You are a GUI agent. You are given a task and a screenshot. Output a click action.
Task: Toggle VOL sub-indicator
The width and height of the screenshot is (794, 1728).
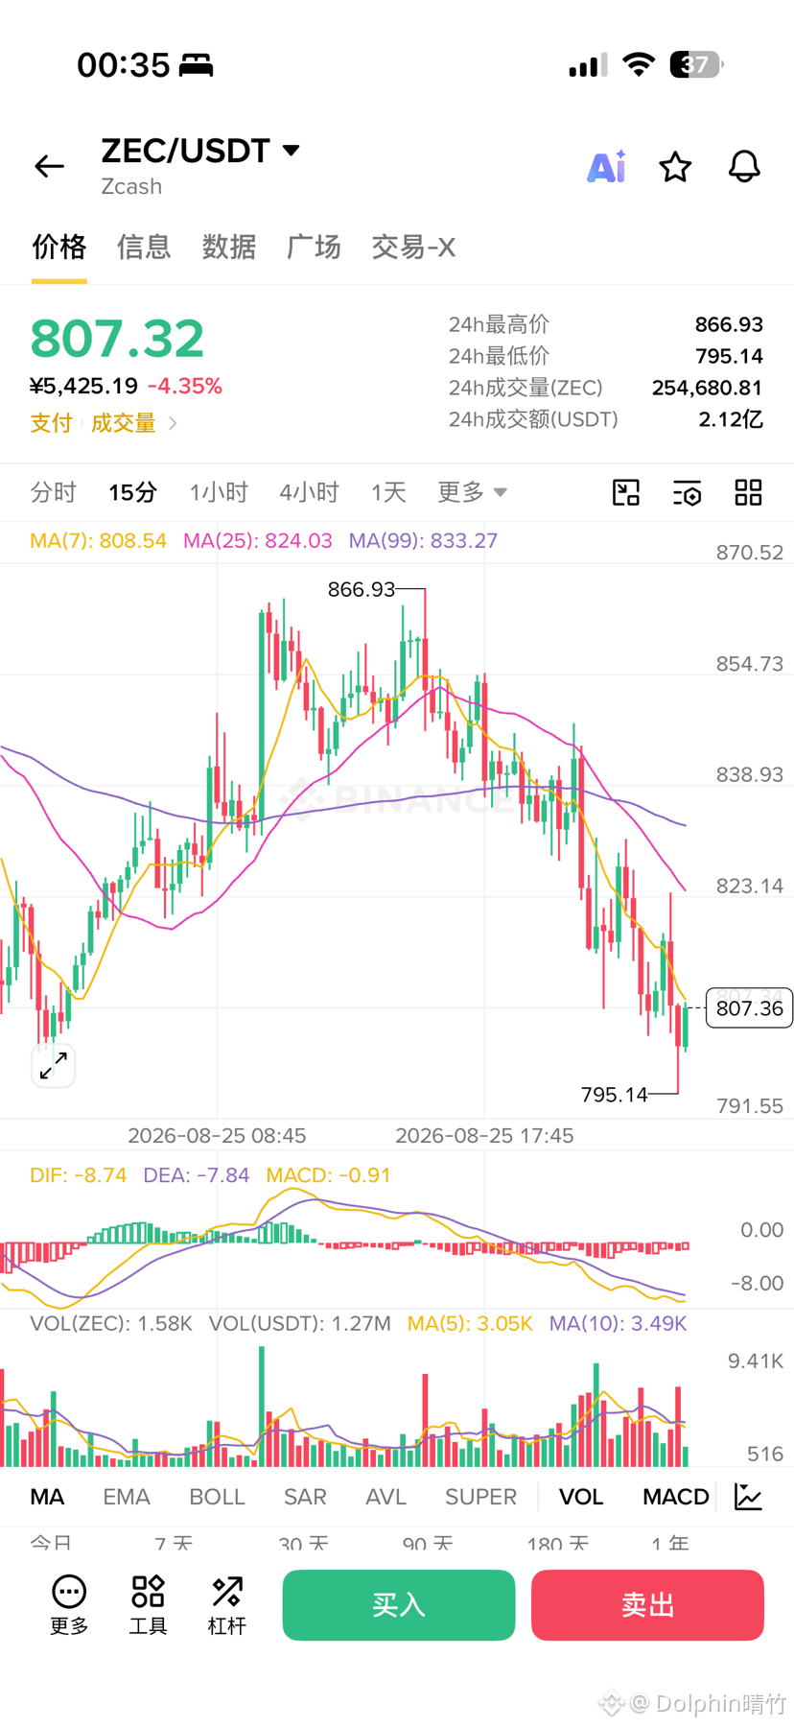(581, 1497)
